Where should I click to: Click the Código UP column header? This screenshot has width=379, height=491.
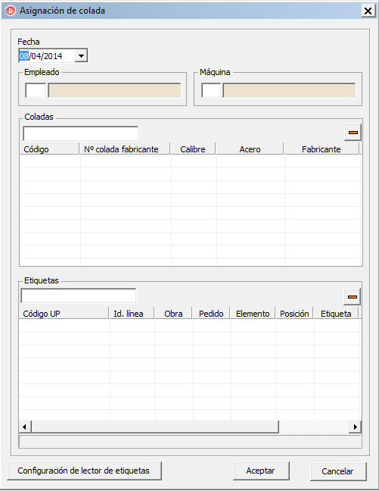(x=64, y=314)
